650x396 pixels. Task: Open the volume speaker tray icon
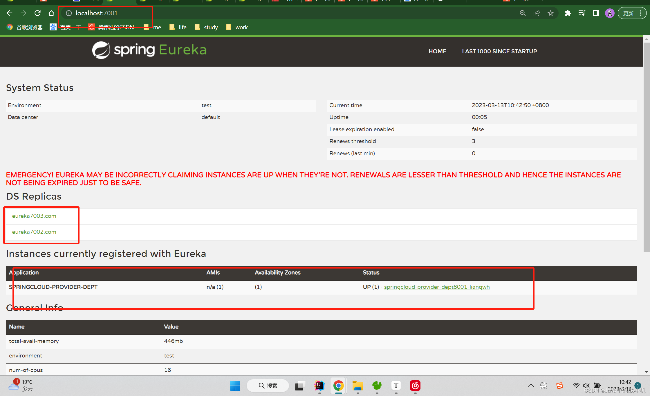click(586, 386)
